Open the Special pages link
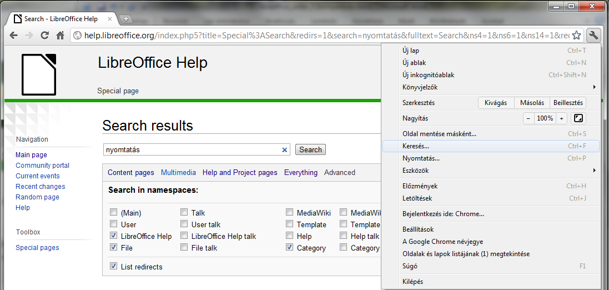 [37, 248]
